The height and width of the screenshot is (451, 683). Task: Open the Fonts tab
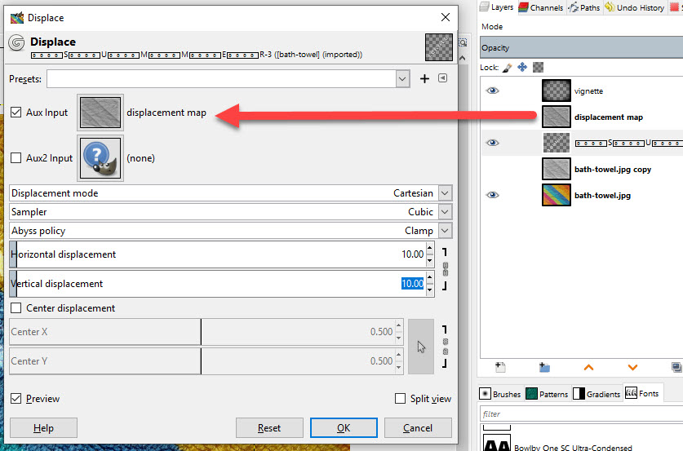(643, 392)
